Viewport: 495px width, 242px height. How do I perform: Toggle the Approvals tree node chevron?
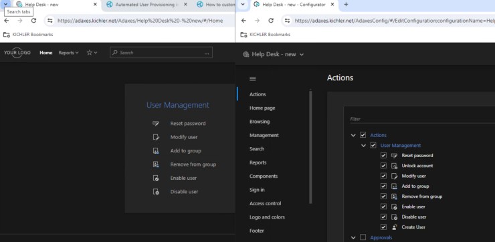click(353, 237)
